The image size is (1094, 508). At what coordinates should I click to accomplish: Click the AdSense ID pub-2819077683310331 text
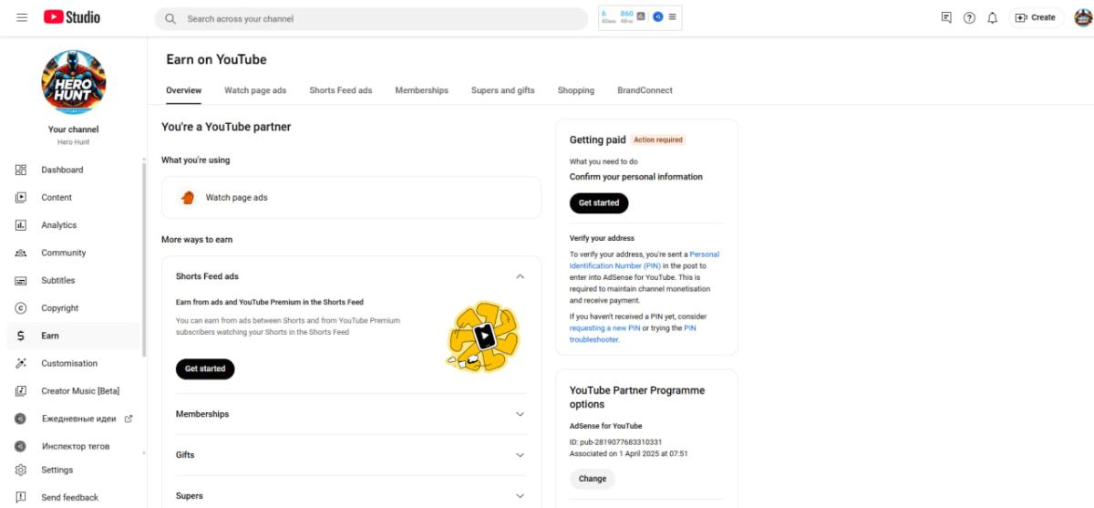tap(615, 441)
